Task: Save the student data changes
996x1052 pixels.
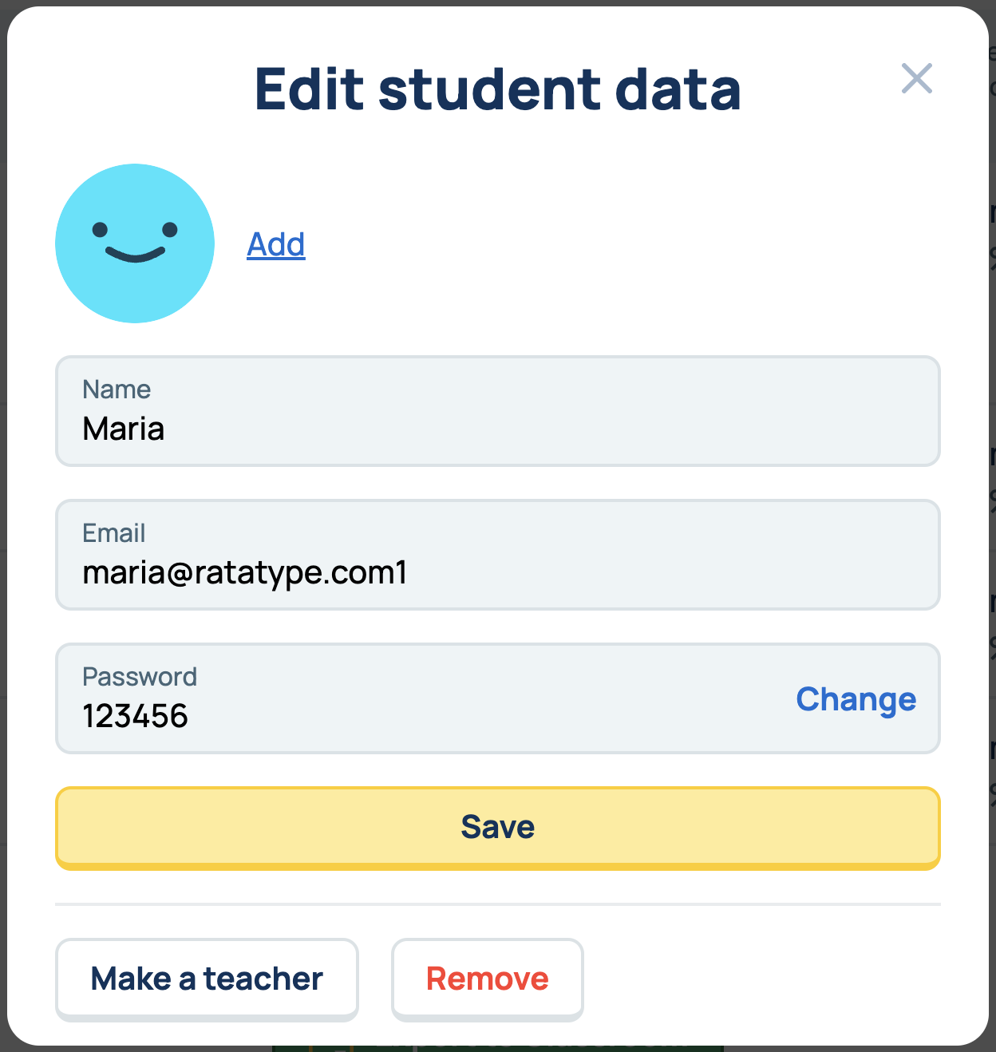Action: point(497,828)
